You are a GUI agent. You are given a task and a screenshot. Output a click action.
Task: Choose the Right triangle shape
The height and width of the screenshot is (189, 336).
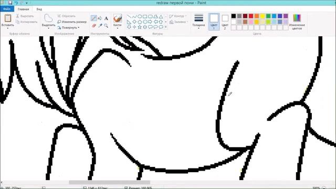[129, 22]
